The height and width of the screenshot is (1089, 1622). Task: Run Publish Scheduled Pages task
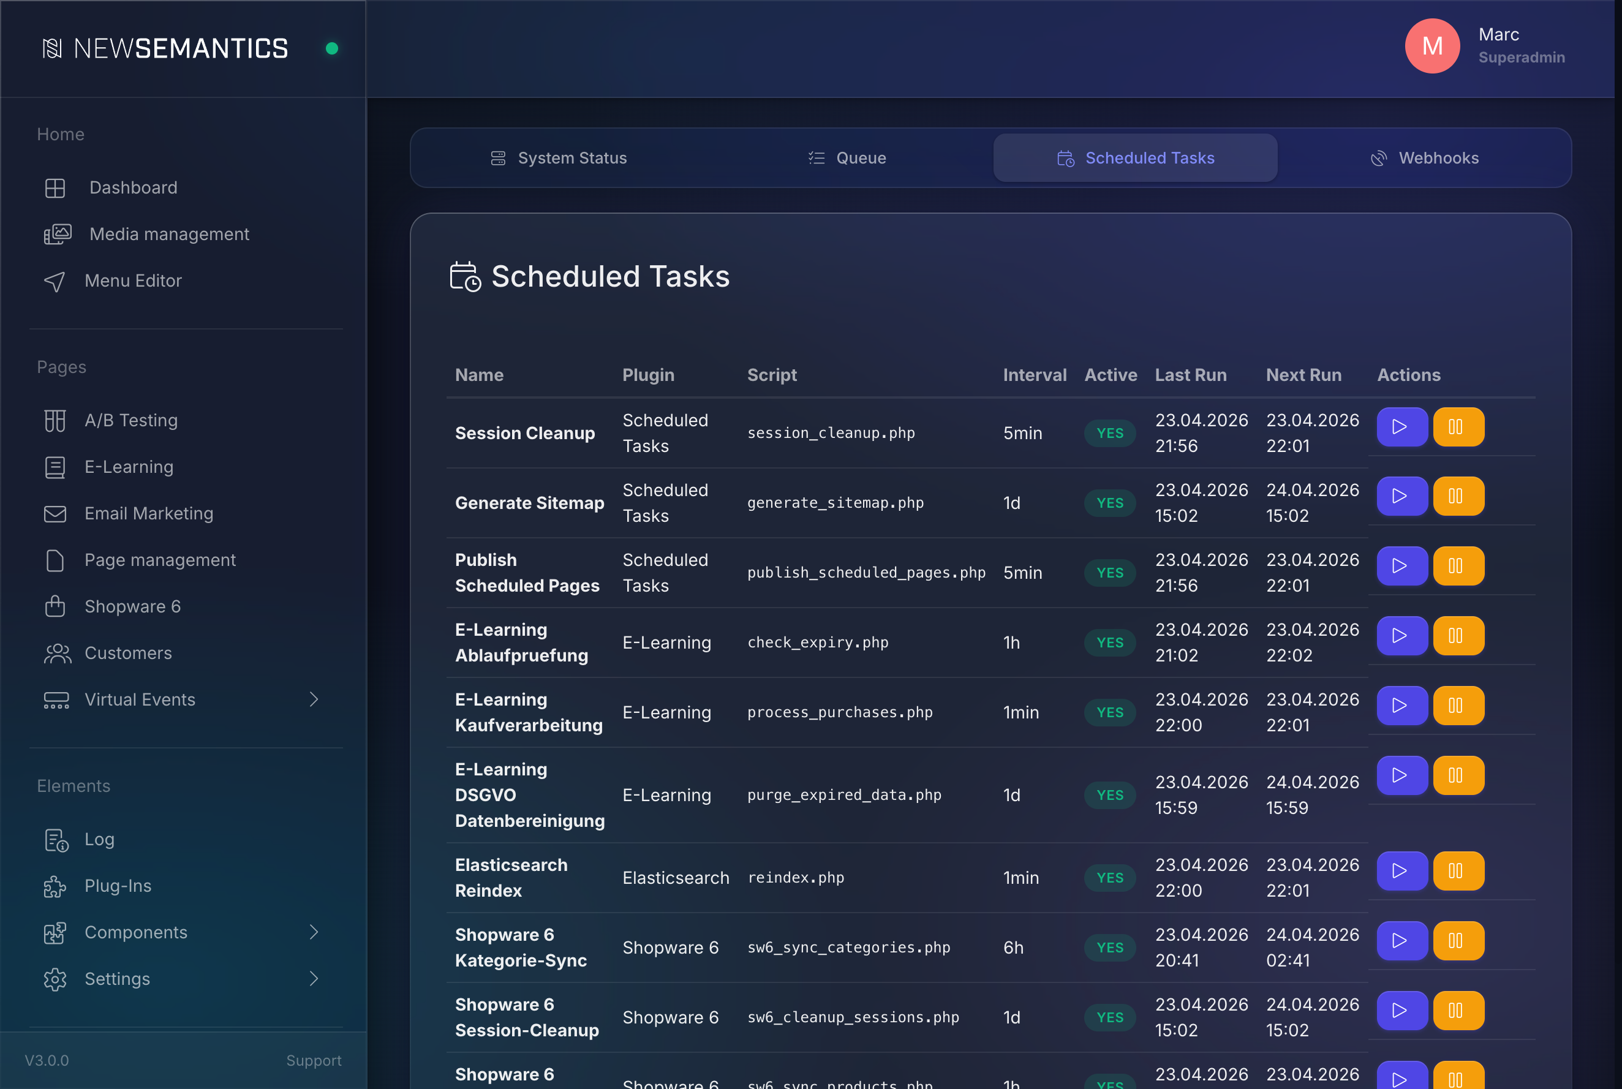[x=1402, y=566]
